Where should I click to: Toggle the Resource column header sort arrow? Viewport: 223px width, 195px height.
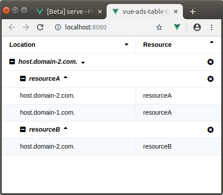[211, 42]
